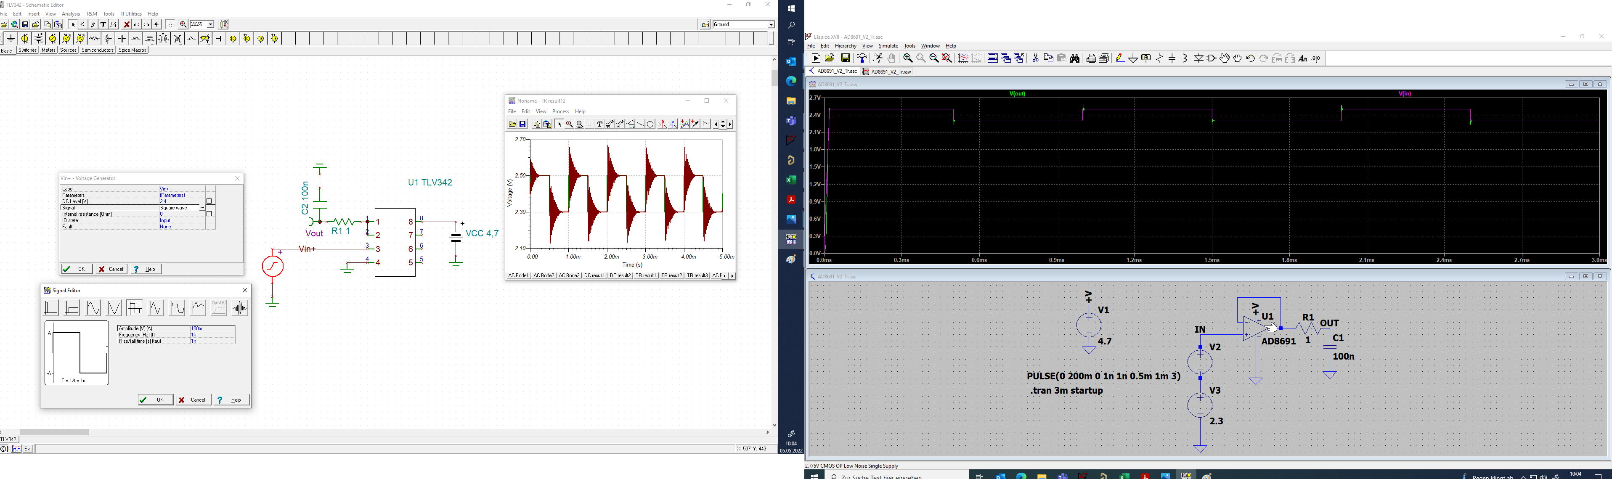1612x479 pixels.
Task: Click Help in the Signal Editor dialog
Action: (232, 400)
